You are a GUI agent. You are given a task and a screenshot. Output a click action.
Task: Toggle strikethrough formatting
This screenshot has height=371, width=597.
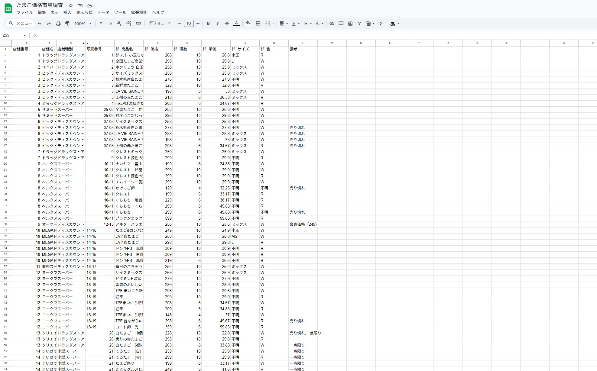point(227,24)
